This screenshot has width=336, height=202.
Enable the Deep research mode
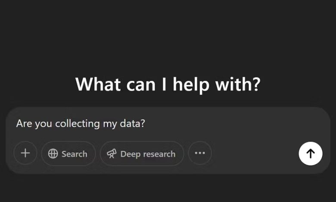[142, 154]
